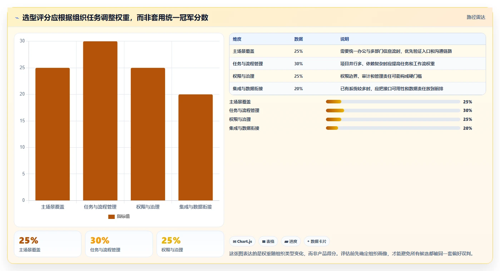This screenshot has height=271, width=500.
Task: Click the 20% value beside the progress bars
Action: 467,128
